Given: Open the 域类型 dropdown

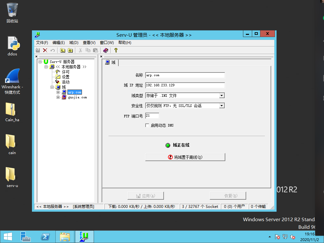Looking at the screenshot, I should 222,96.
